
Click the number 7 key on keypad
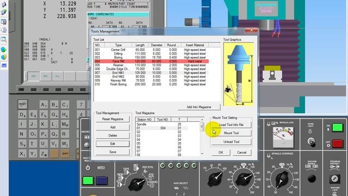(81, 105)
